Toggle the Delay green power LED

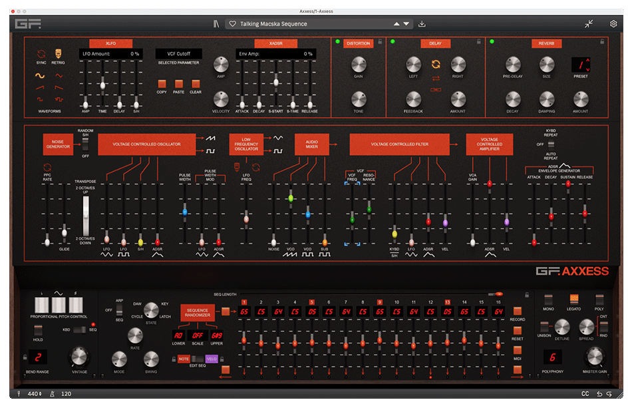[x=393, y=41]
